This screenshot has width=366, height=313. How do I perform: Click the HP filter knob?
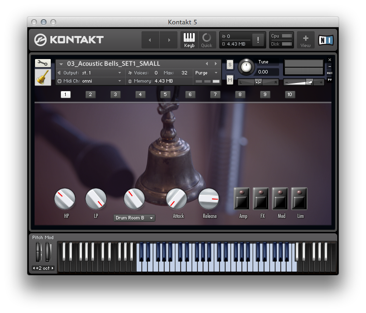coord(65,199)
